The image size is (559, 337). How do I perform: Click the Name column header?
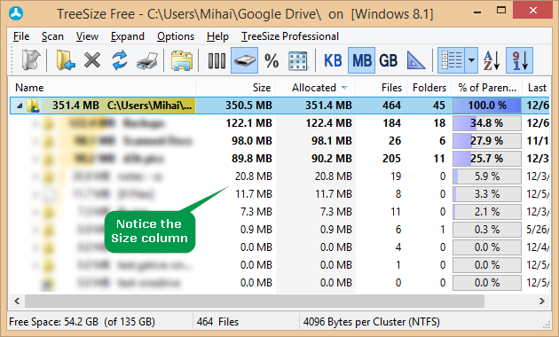[102, 88]
